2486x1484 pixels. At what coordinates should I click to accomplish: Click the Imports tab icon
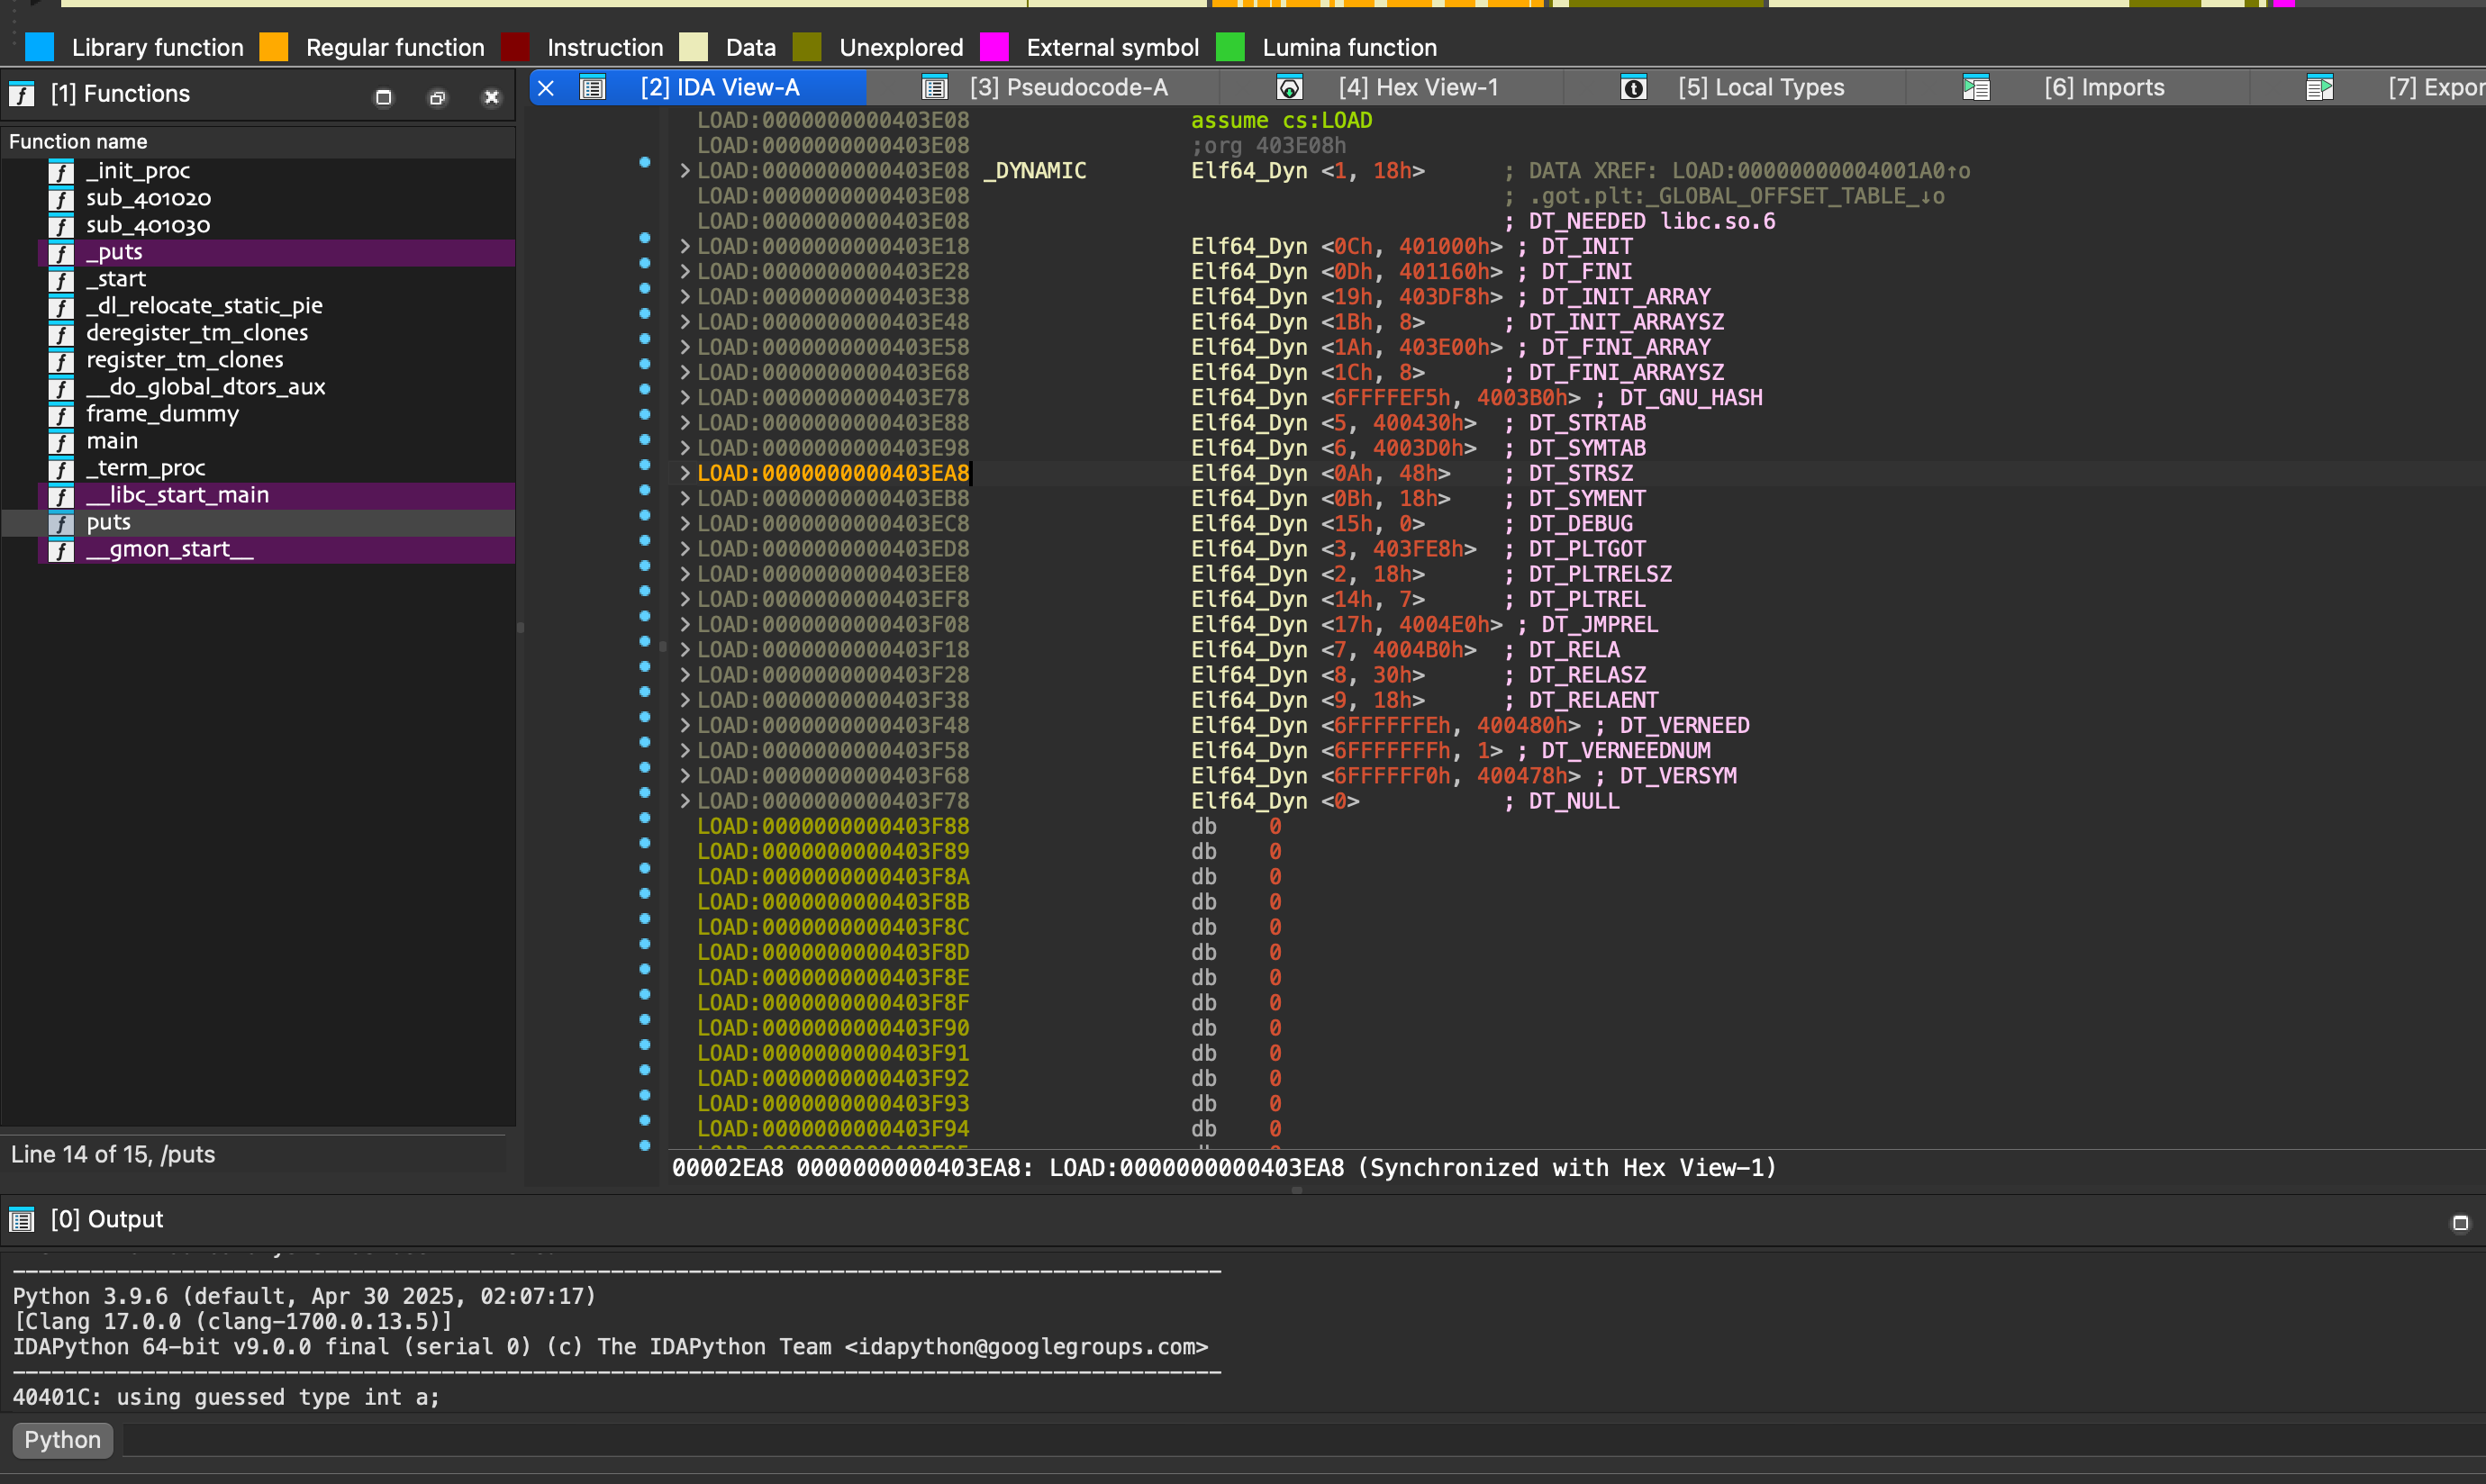click(1976, 88)
